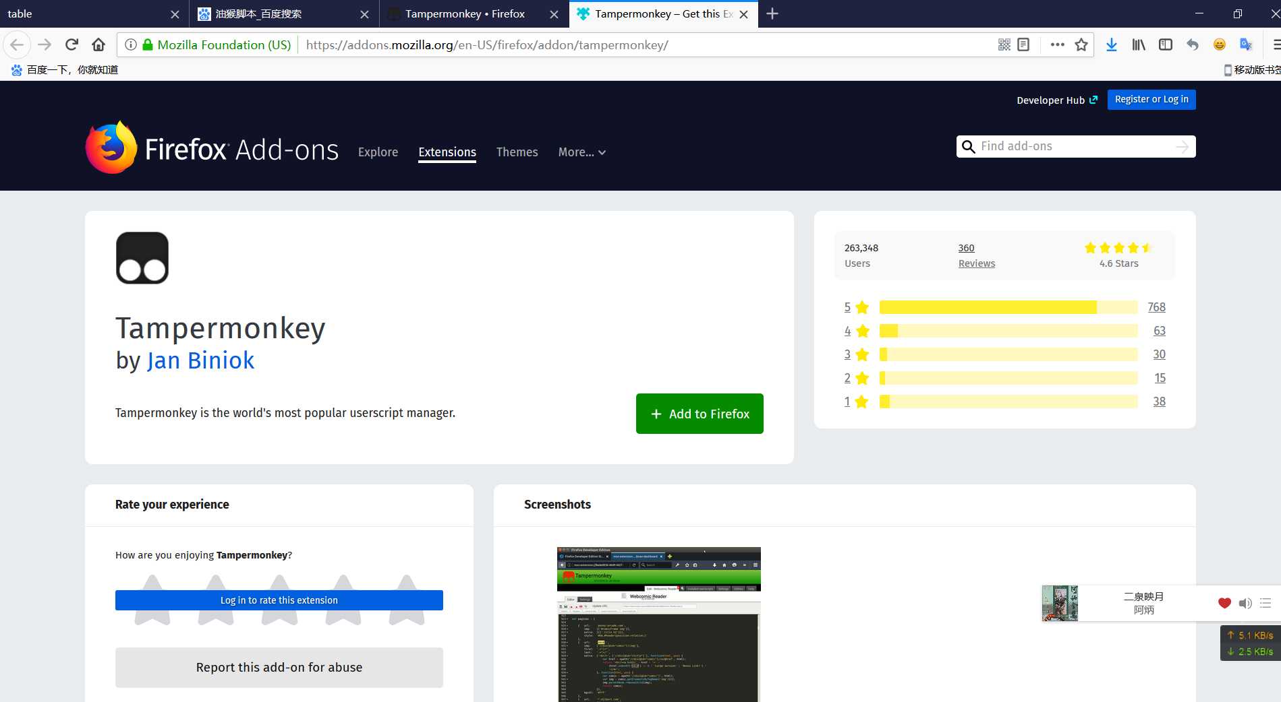Open 38 one-star reviews count

(1159, 402)
